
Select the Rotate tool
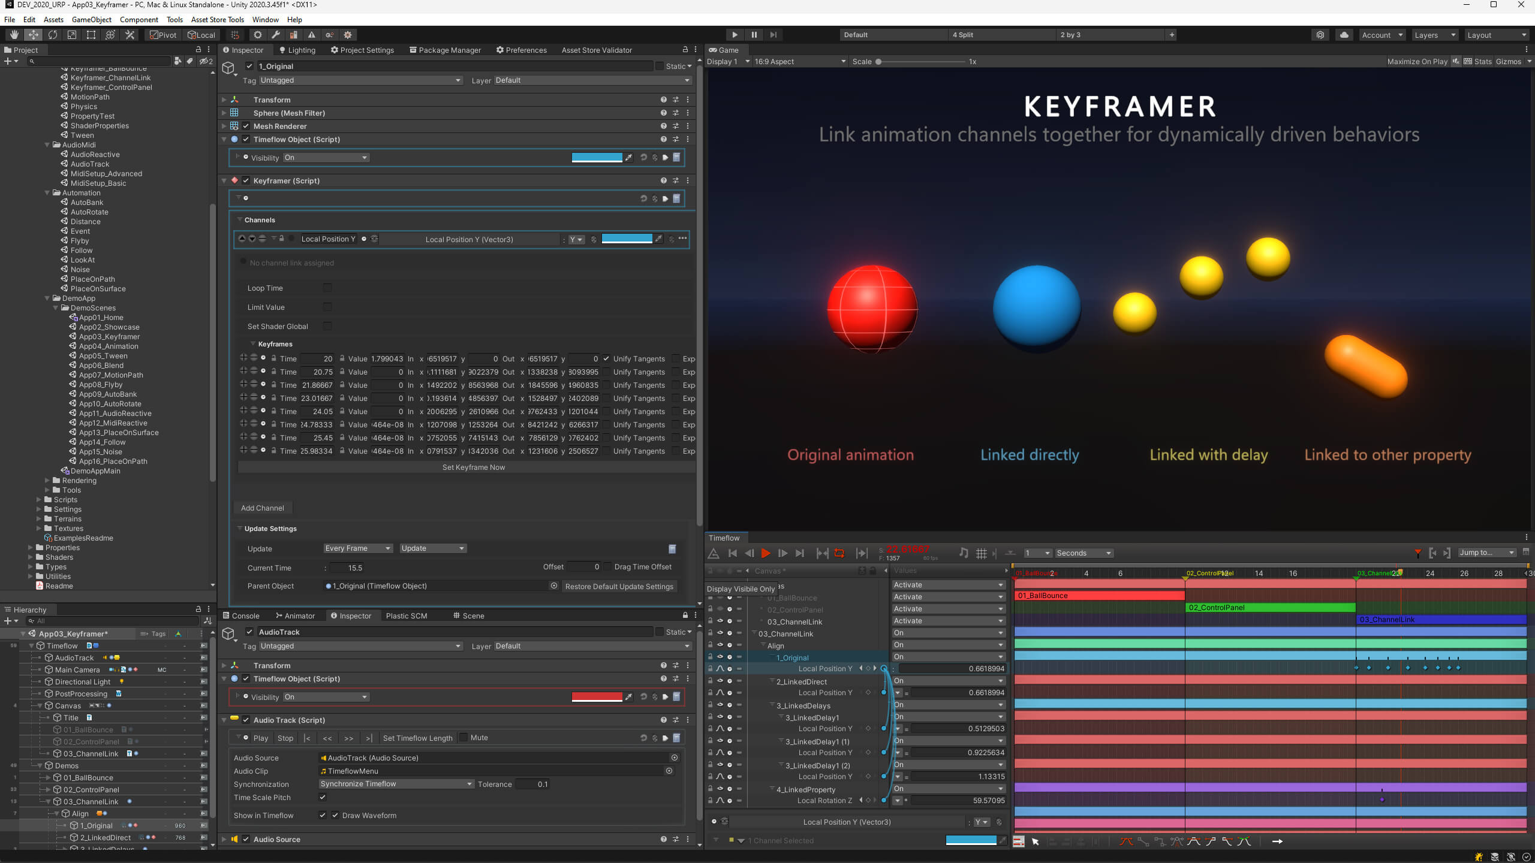pos(53,34)
